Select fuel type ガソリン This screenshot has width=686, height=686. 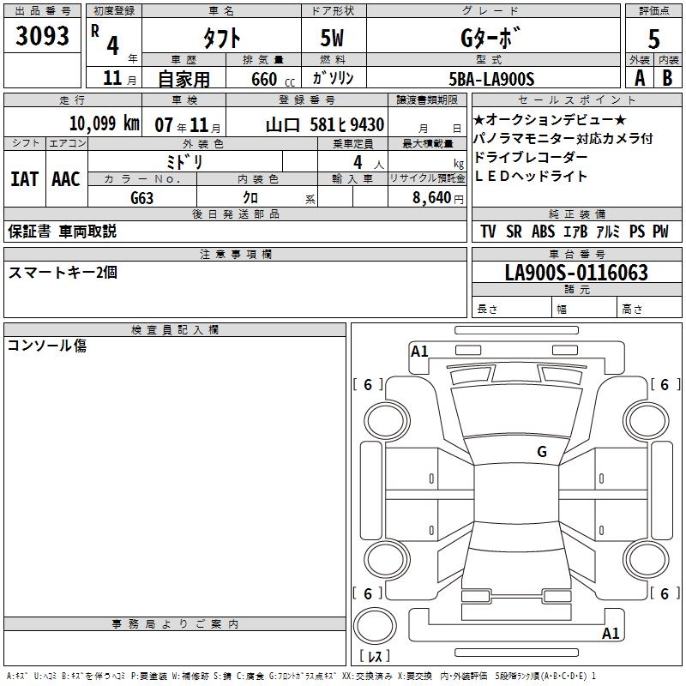(333, 78)
